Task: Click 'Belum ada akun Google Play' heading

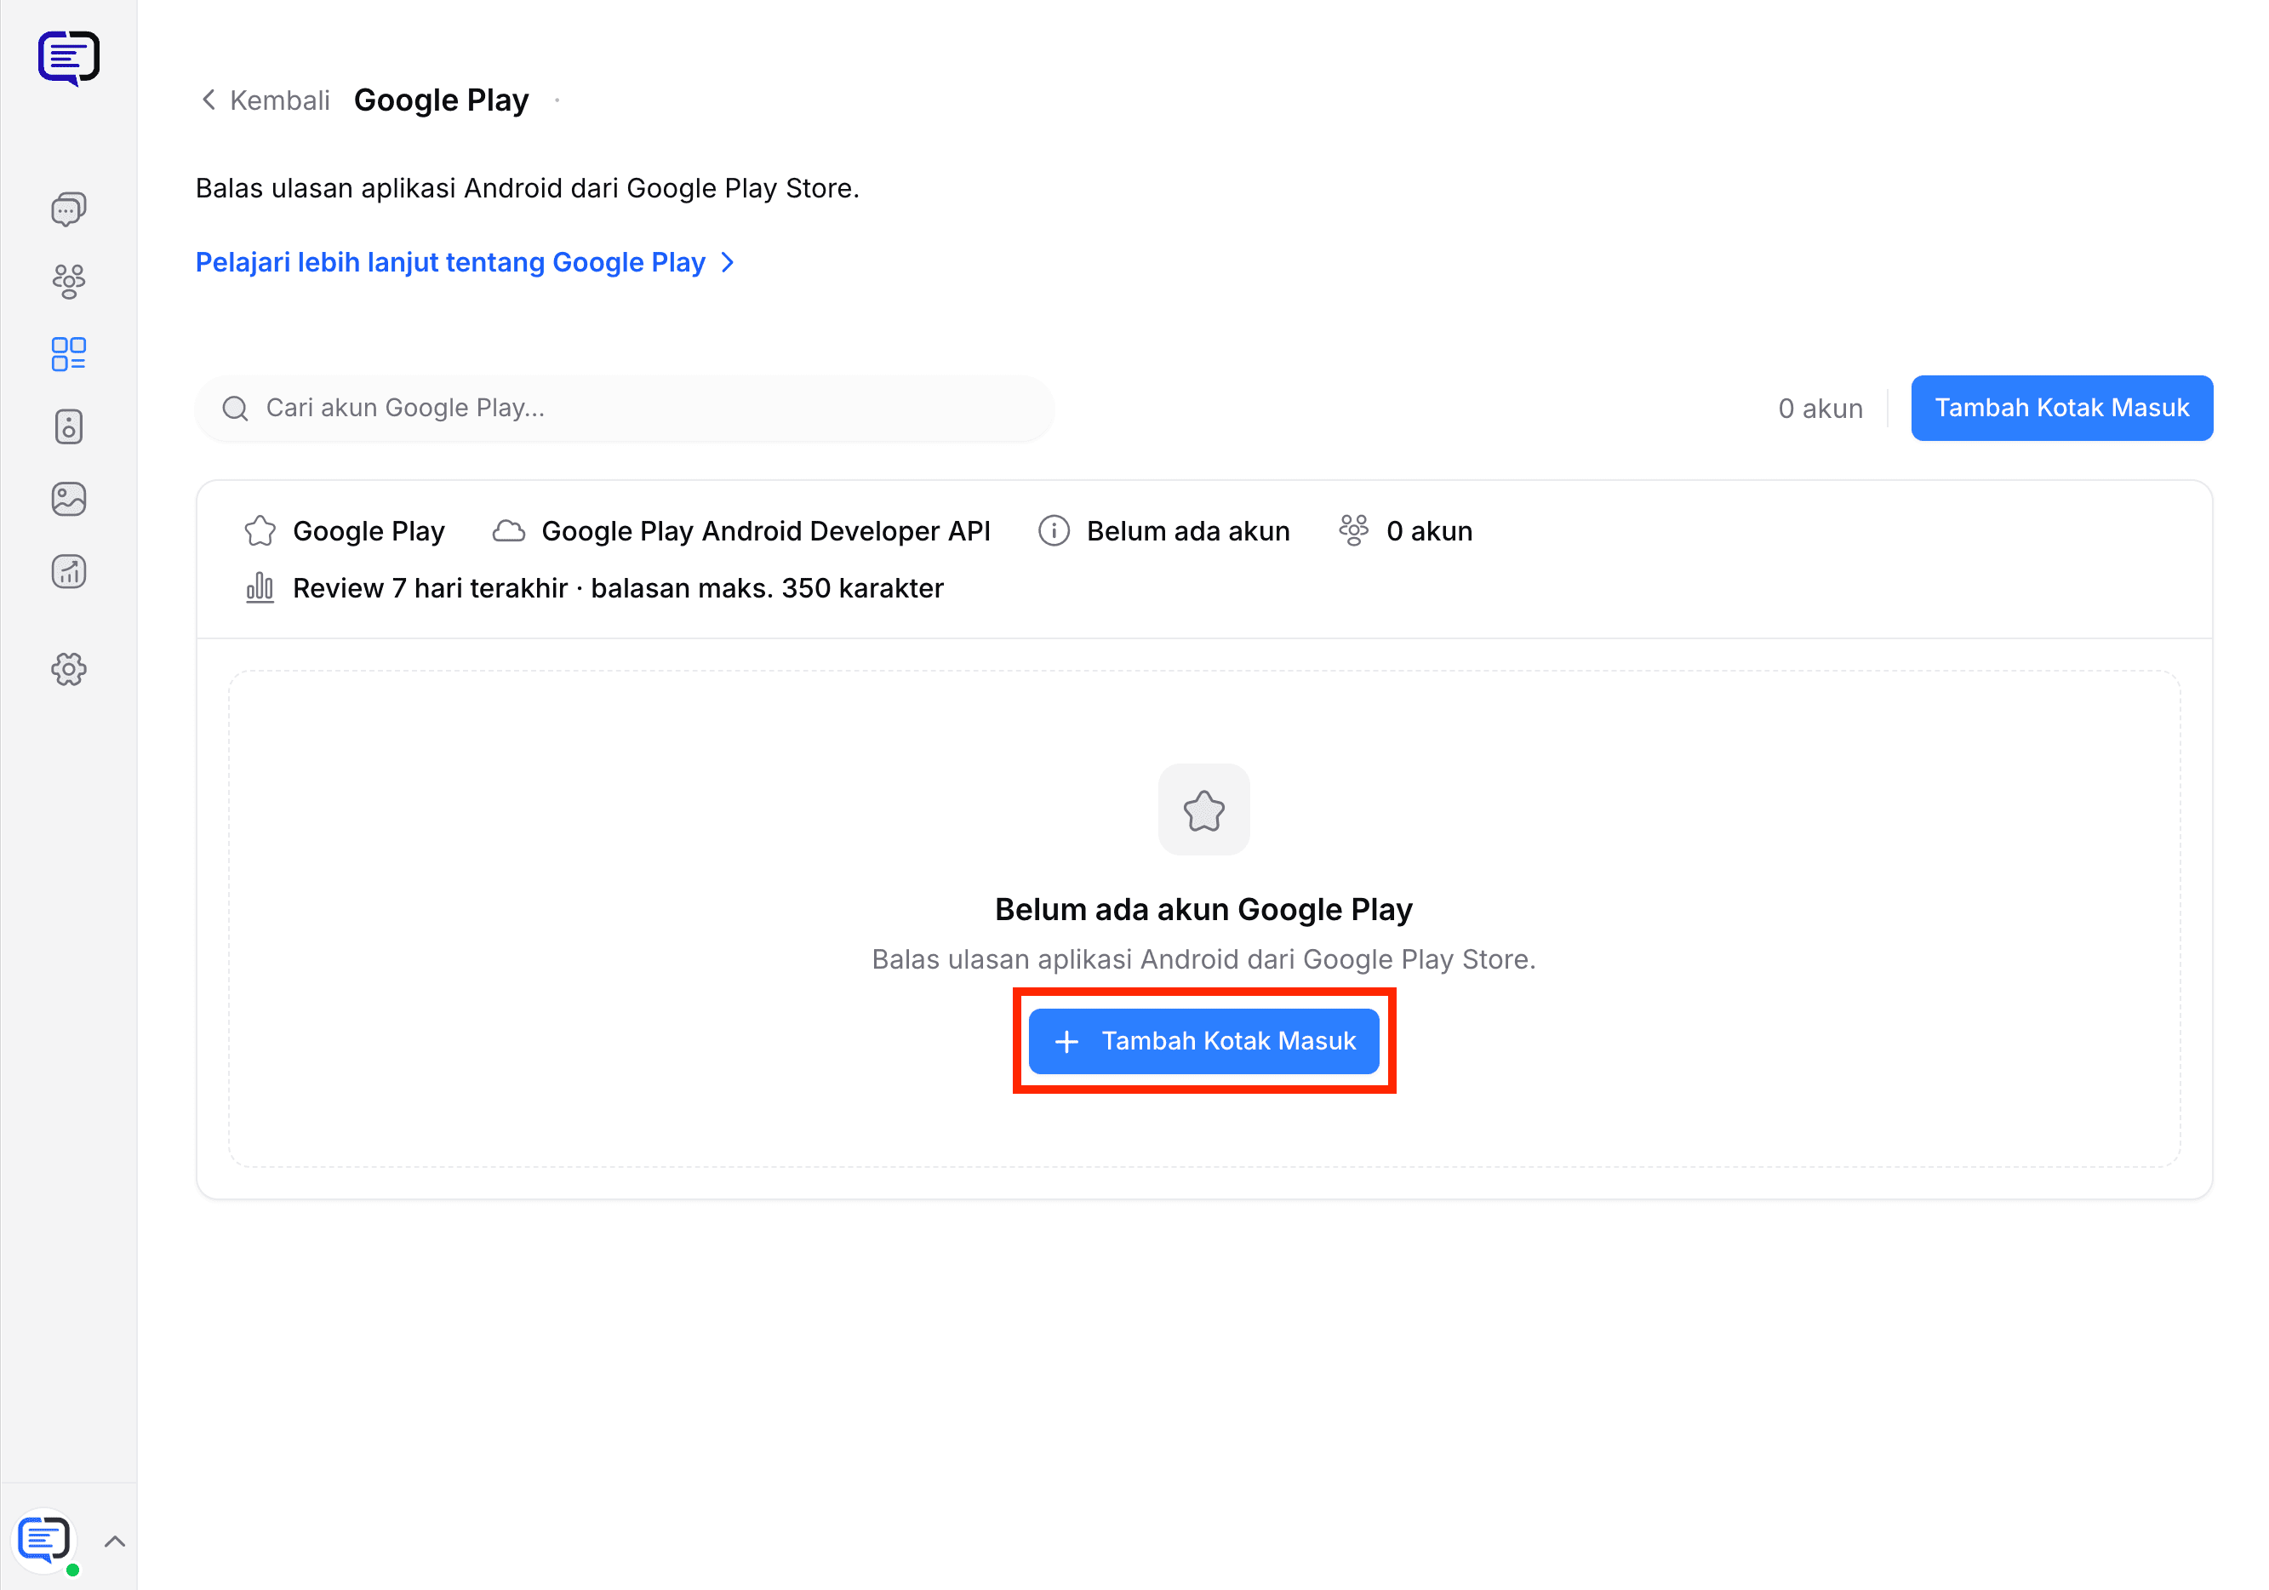Action: (x=1203, y=909)
